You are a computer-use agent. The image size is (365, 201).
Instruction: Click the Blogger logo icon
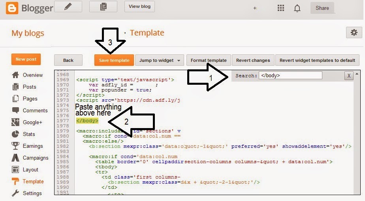pos(12,8)
